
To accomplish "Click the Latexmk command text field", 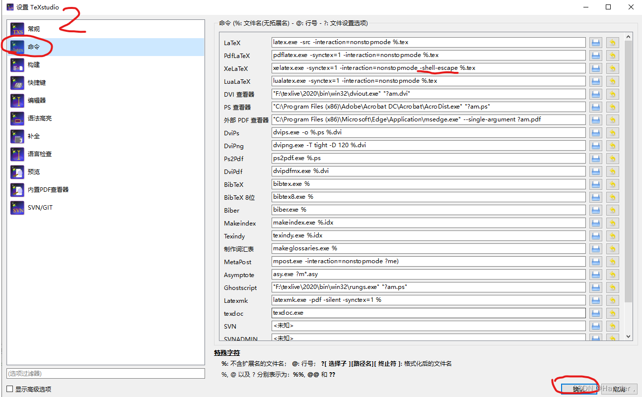I will (x=428, y=300).
